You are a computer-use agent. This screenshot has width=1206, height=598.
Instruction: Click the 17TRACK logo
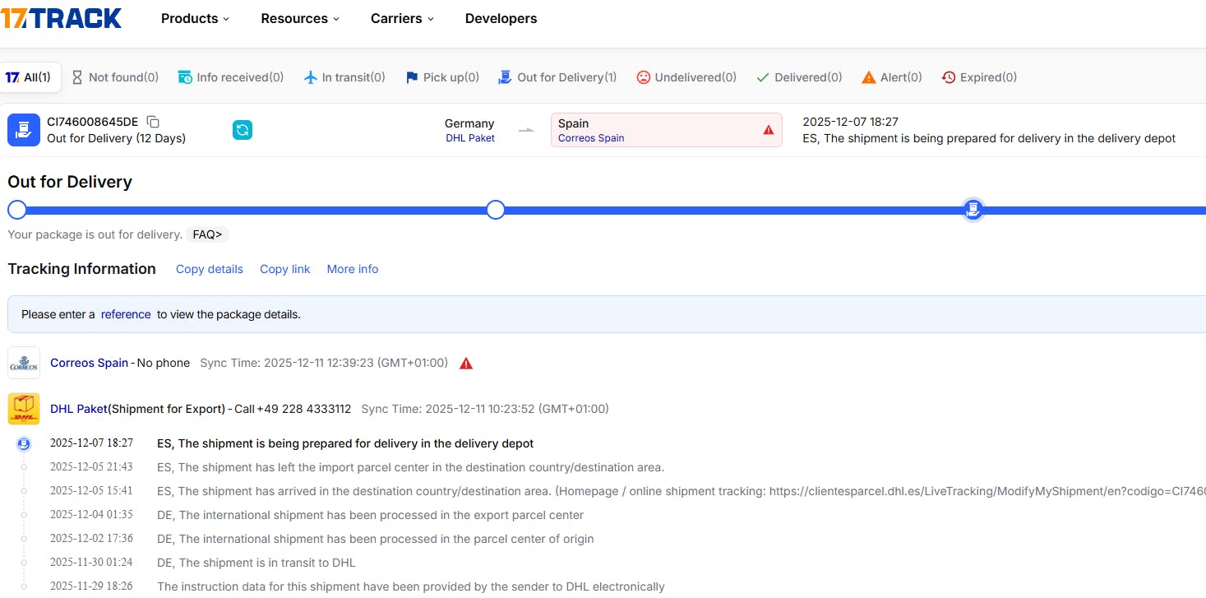[x=62, y=18]
